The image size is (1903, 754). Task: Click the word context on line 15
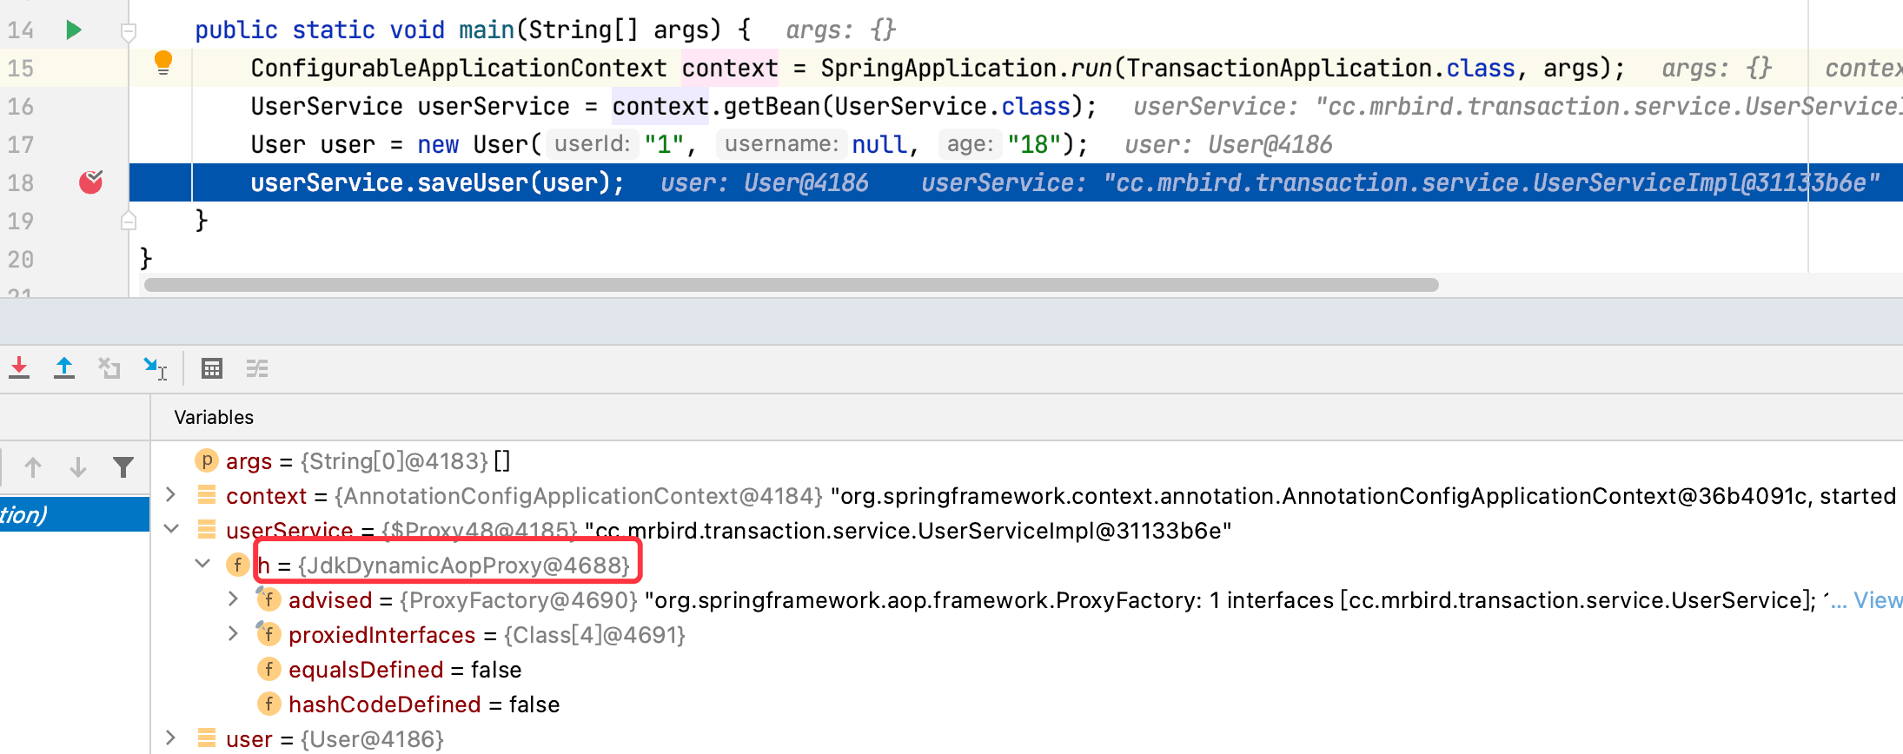[730, 68]
